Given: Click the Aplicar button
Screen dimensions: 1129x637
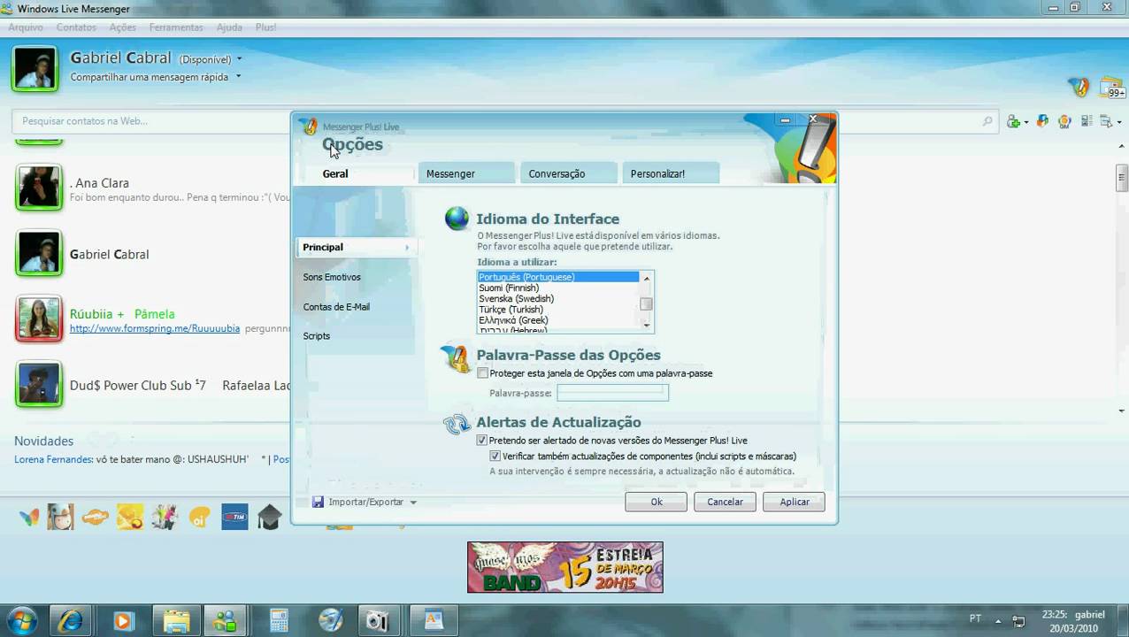Looking at the screenshot, I should [794, 502].
